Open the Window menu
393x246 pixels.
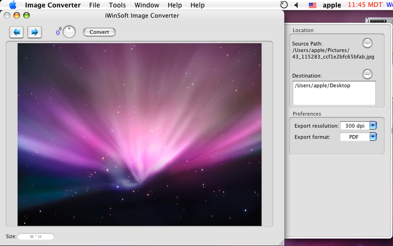(147, 5)
